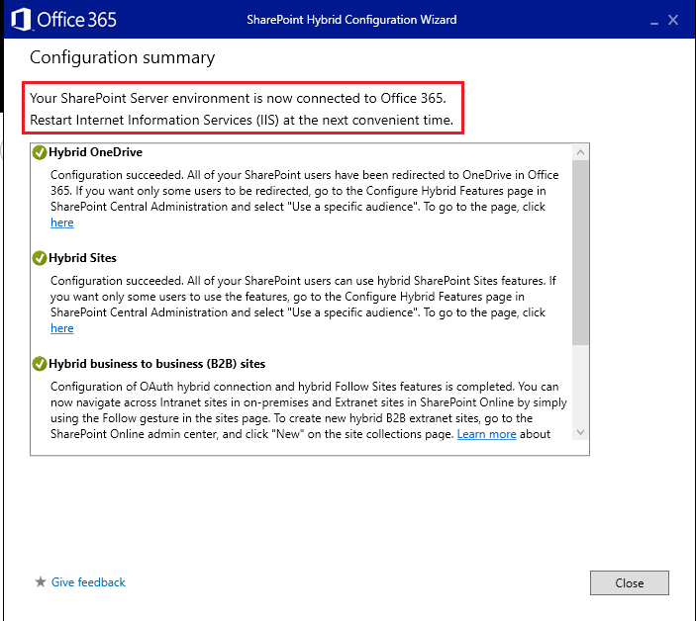Viewport: 696px width, 621px height.
Task: Click the scroll up arrow in summary list
Action: tap(580, 152)
